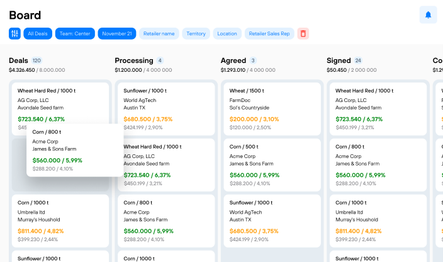Viewport: 443px width, 262px height.
Task: Click FarmDoc retailer name in Agreed
Action: (240, 100)
